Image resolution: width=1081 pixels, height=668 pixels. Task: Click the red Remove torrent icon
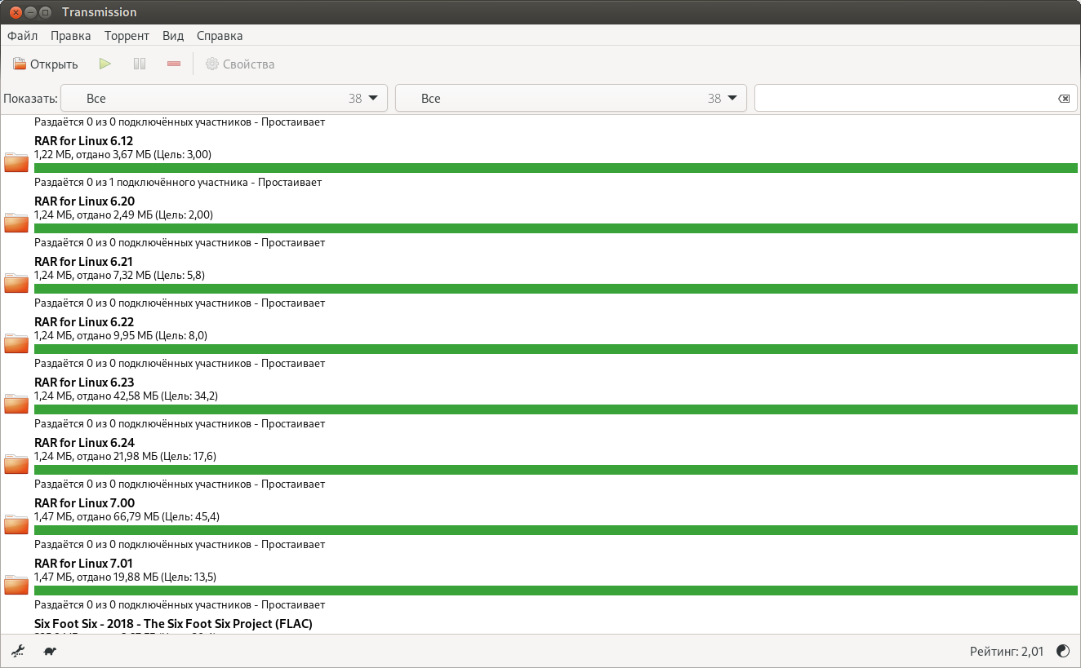pos(173,64)
